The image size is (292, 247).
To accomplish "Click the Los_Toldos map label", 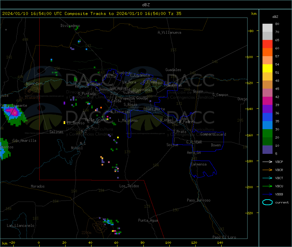I will pos(129,186).
